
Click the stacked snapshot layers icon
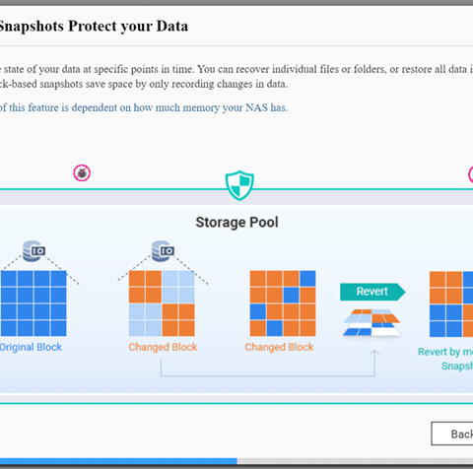click(372, 323)
